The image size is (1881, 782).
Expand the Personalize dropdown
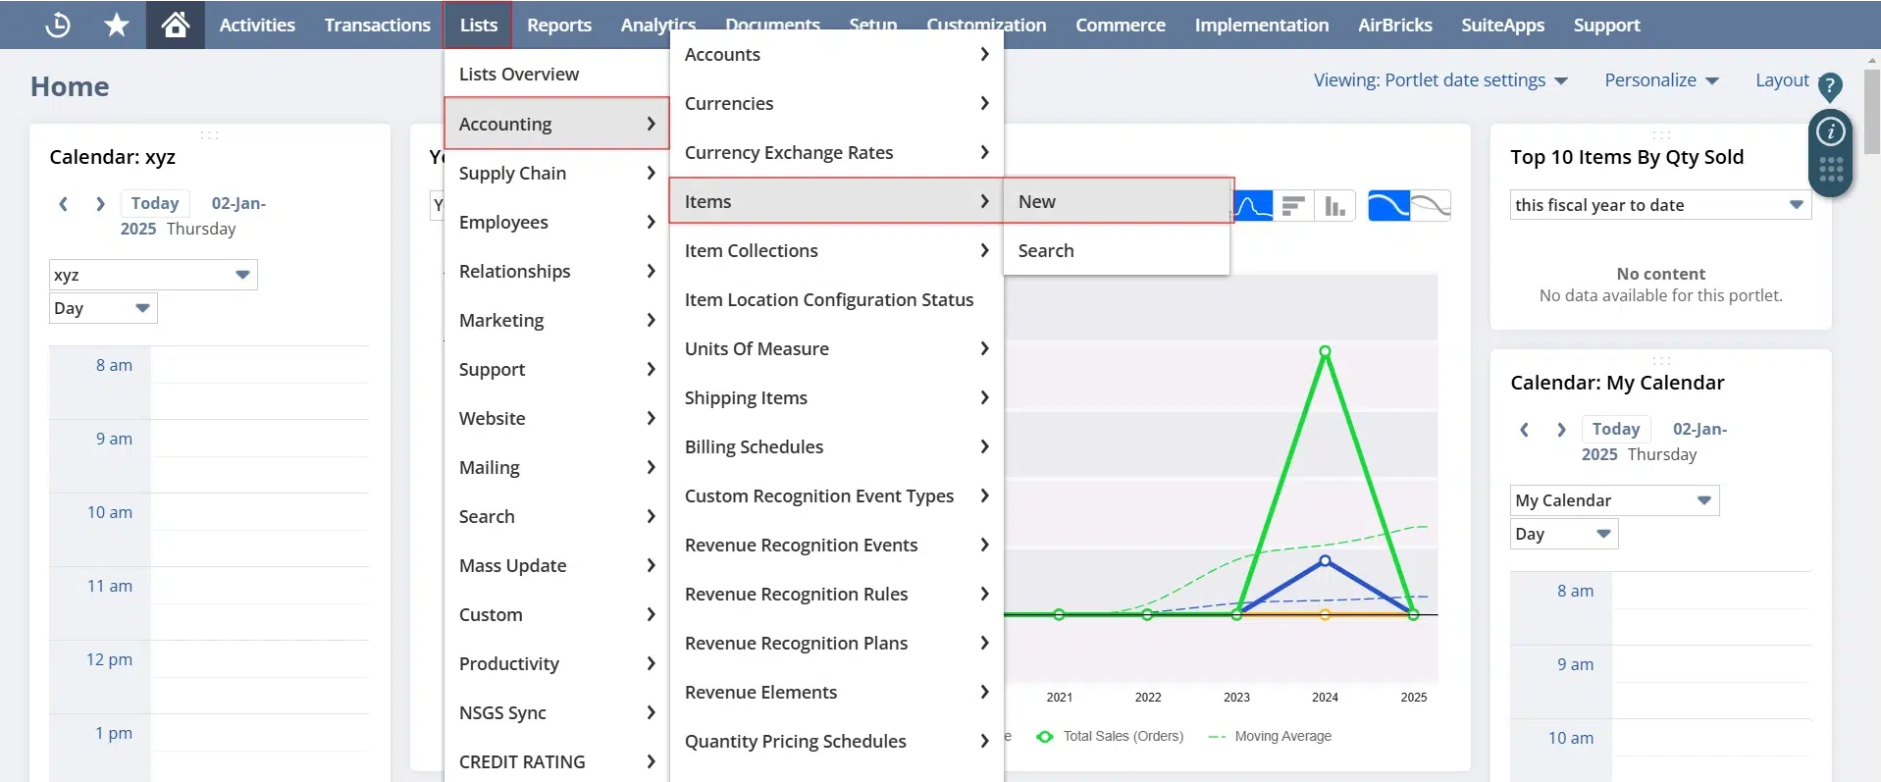(x=1661, y=80)
